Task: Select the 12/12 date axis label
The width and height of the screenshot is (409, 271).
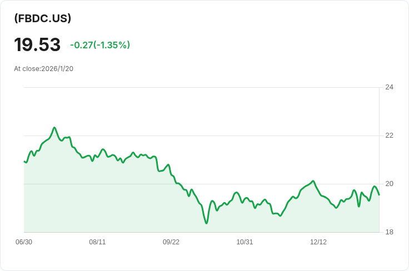Action: point(318,242)
